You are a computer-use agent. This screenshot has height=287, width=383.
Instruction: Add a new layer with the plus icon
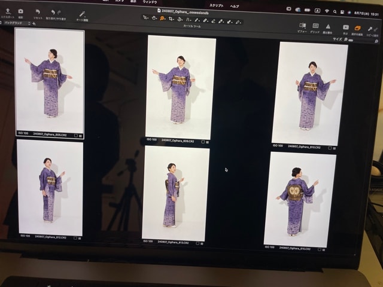34,24
